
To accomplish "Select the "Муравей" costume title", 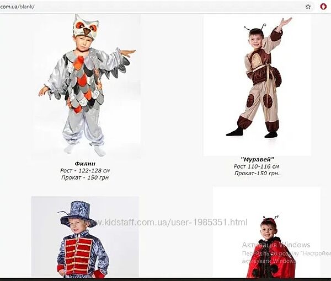I will point(257,159).
